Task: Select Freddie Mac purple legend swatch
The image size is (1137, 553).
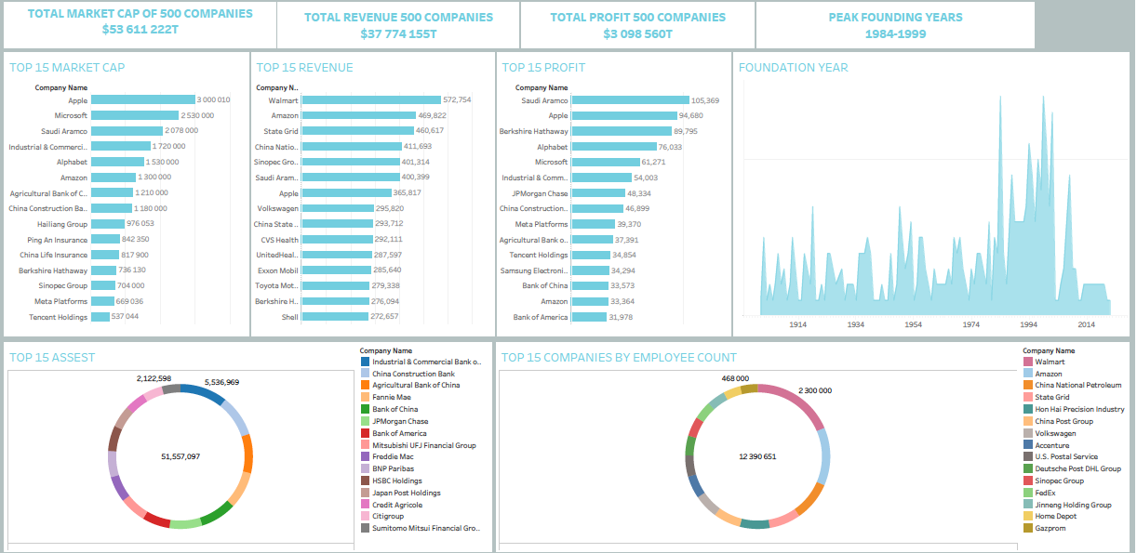Action: coord(365,457)
